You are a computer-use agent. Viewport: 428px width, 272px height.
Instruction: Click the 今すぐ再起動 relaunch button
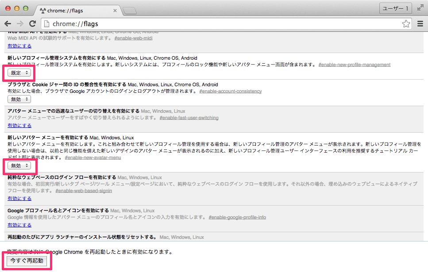tap(27, 261)
